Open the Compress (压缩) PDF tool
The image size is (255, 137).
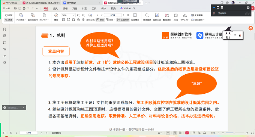tap(175, 17)
